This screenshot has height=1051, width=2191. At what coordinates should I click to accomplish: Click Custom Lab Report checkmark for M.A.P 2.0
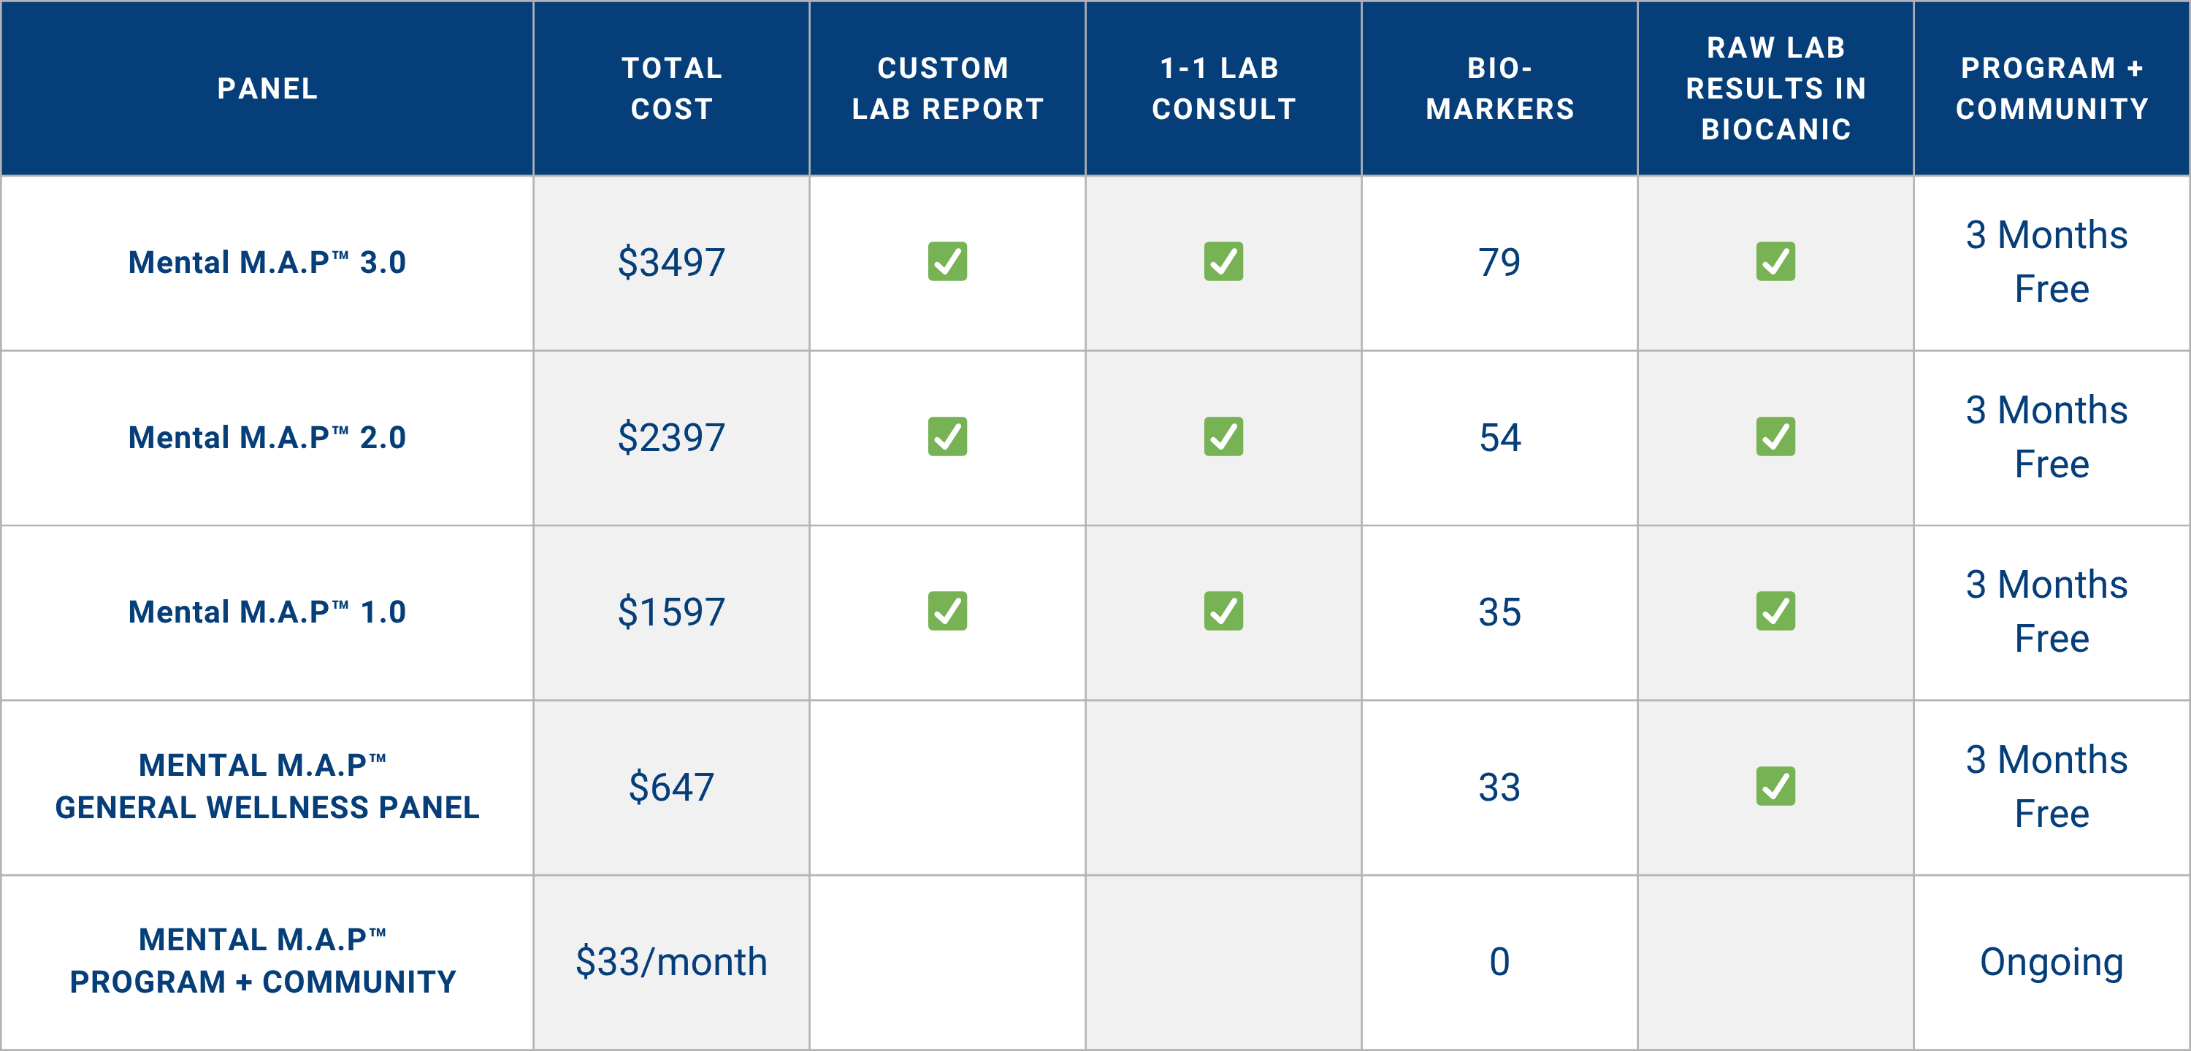point(947,437)
